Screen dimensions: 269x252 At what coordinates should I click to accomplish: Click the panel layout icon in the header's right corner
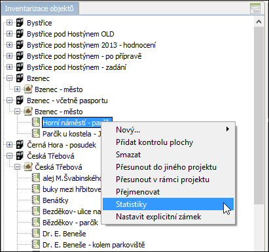[255, 8]
